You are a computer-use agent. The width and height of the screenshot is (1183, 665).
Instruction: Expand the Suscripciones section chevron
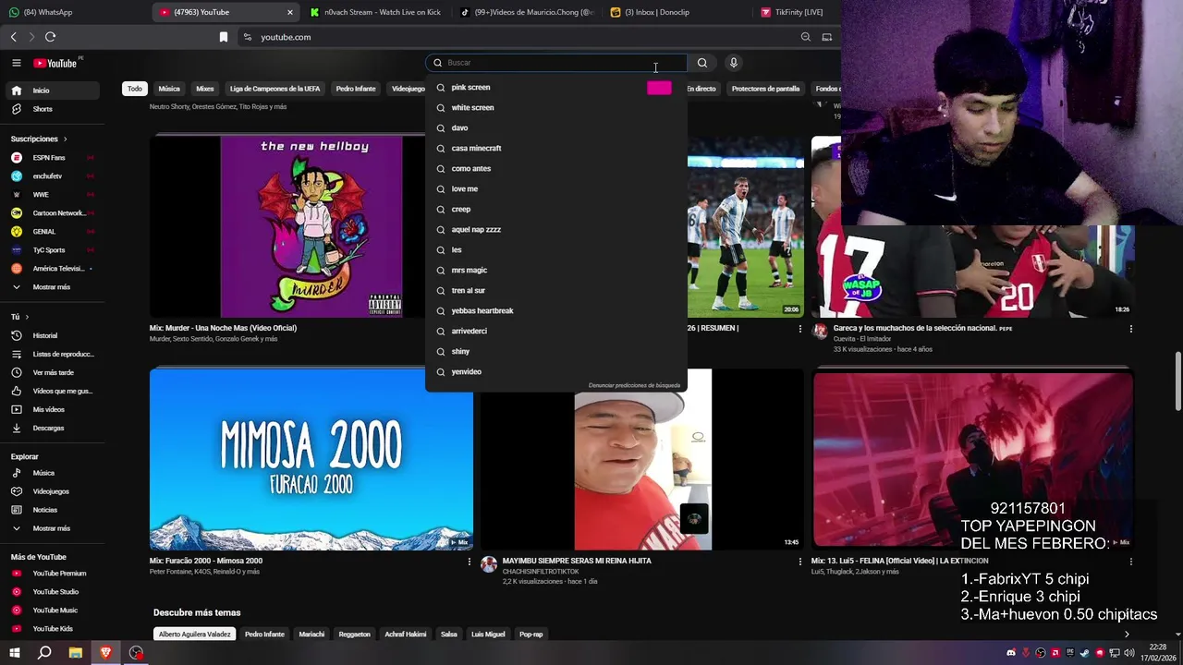click(x=65, y=139)
